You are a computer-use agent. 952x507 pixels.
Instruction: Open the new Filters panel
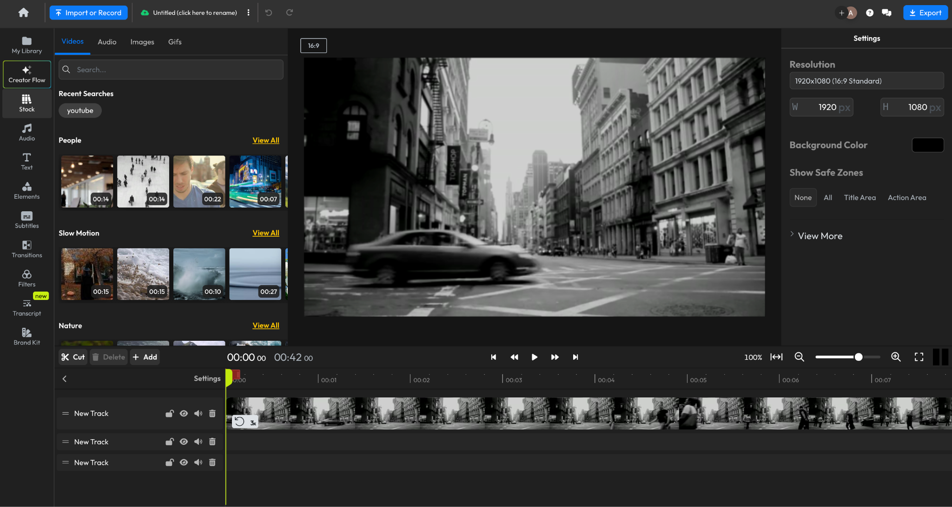point(26,278)
